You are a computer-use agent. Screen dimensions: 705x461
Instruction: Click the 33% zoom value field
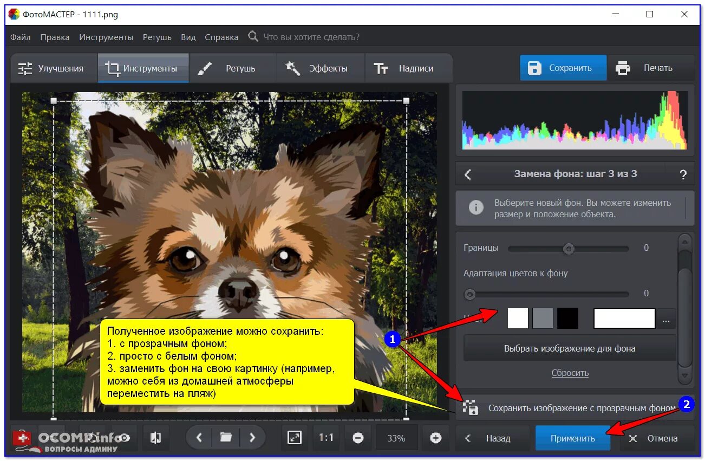coord(396,438)
